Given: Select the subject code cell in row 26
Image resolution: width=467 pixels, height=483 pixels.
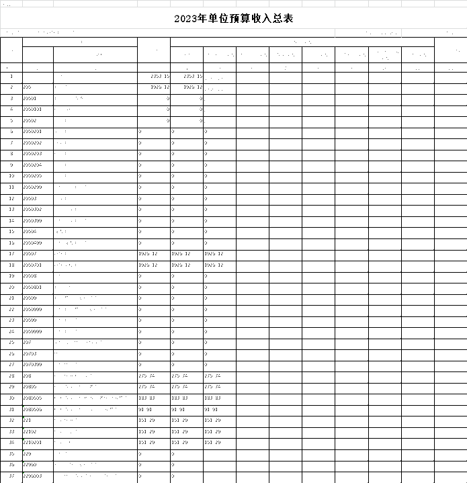Looking at the screenshot, I should pyautogui.click(x=38, y=354).
